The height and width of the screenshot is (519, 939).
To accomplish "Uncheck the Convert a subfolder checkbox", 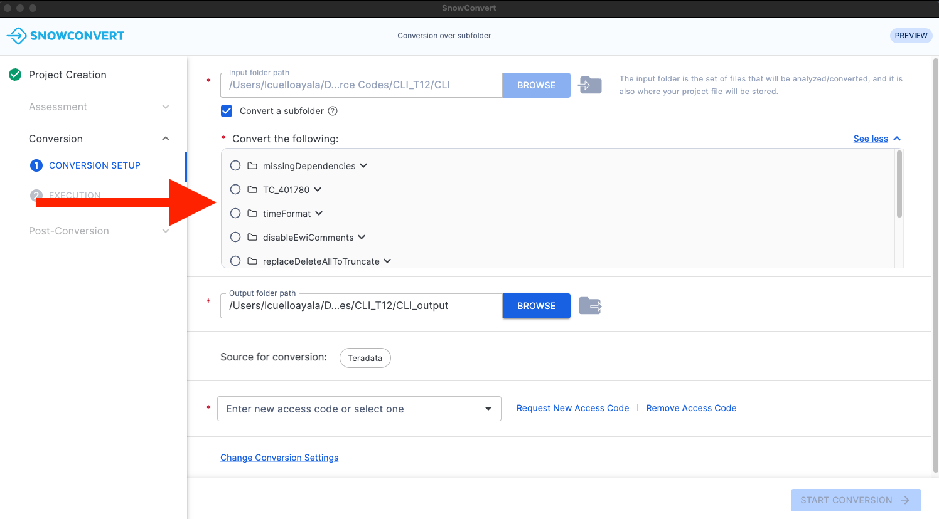I will (x=227, y=111).
